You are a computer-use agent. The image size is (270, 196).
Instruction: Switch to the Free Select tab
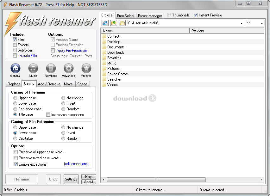pos(126,15)
